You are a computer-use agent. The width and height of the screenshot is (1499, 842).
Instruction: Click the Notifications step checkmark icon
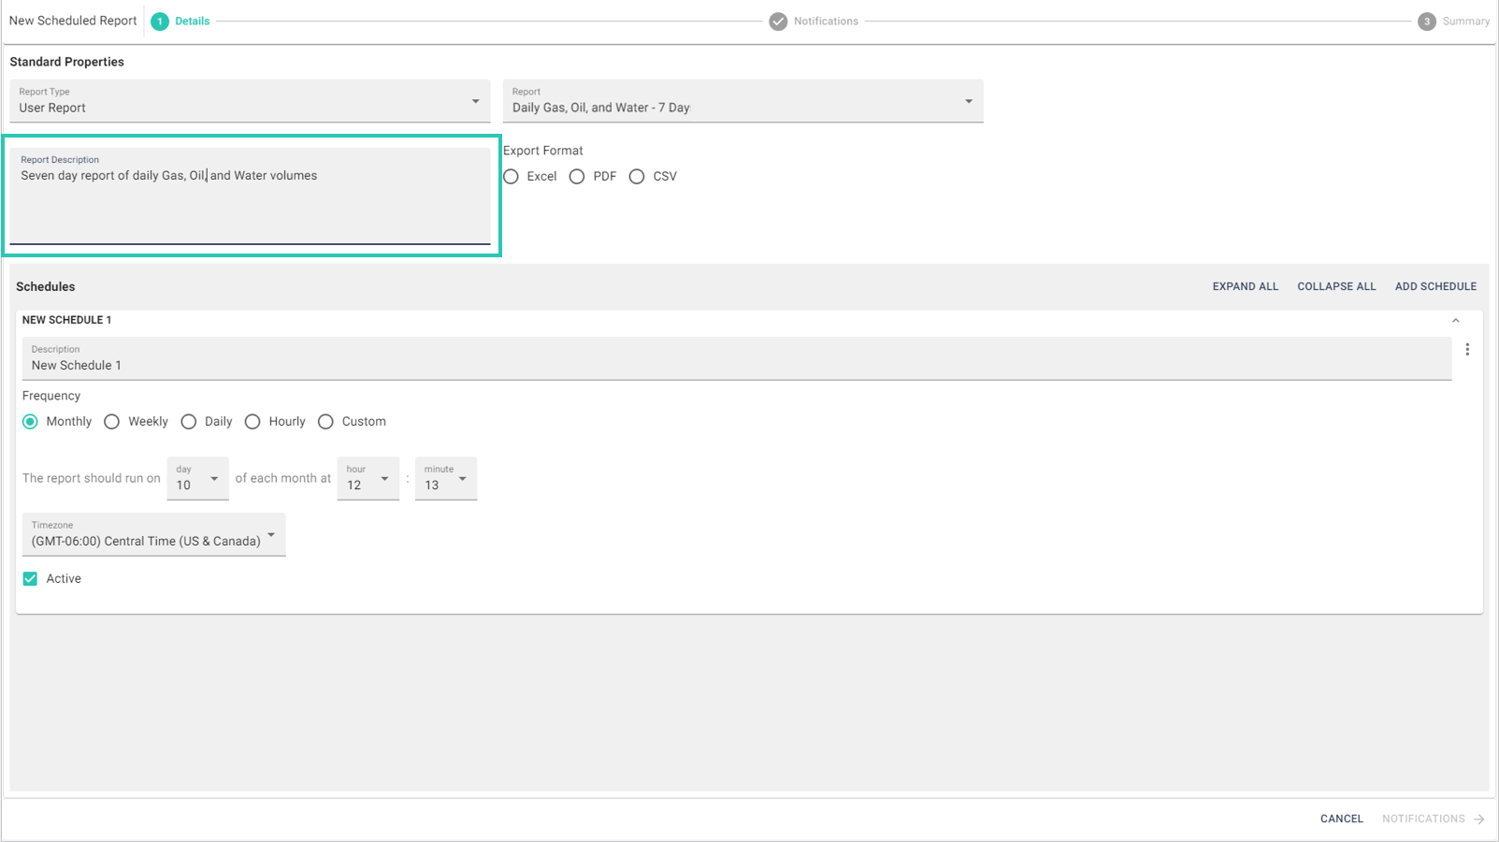click(778, 22)
